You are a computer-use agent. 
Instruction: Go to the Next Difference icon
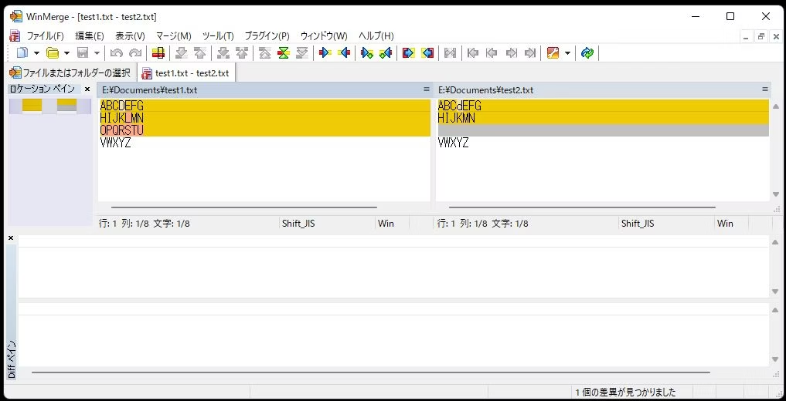(x=181, y=52)
